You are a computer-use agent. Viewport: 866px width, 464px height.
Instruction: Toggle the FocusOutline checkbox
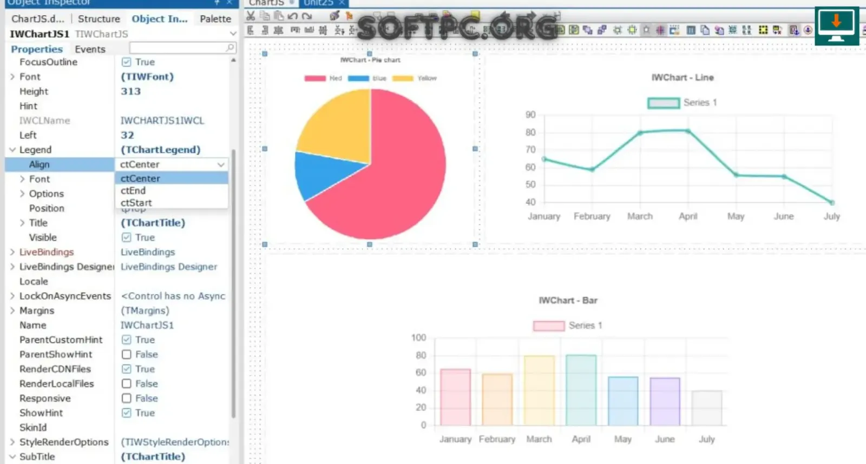pyautogui.click(x=126, y=62)
